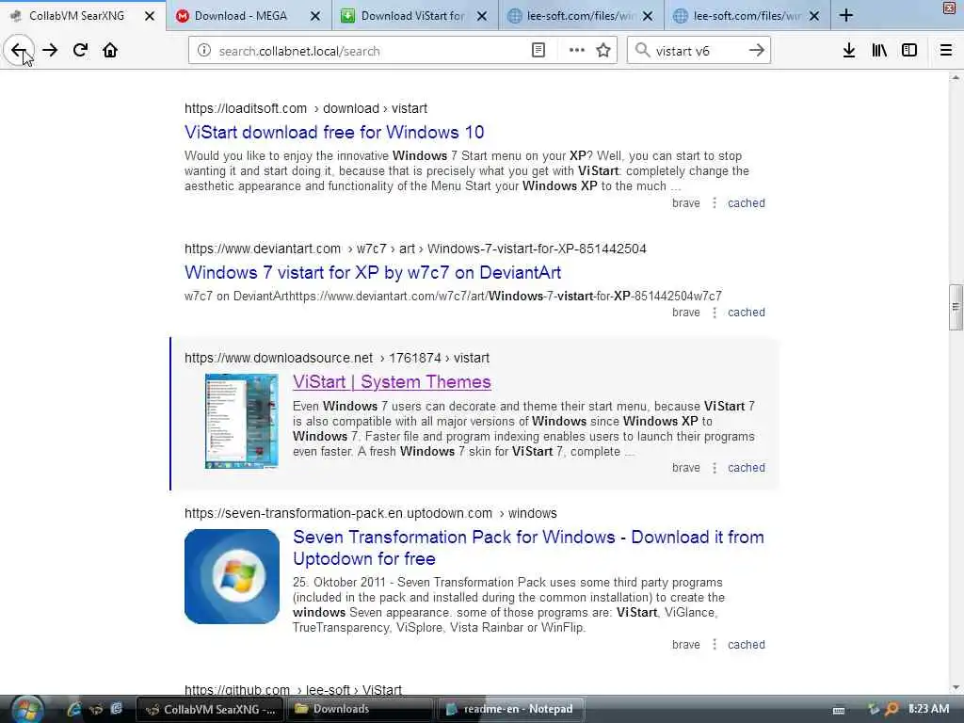Viewport: 964px width, 723px height.
Task: Close the Download - MEGA tab
Action: 315,16
